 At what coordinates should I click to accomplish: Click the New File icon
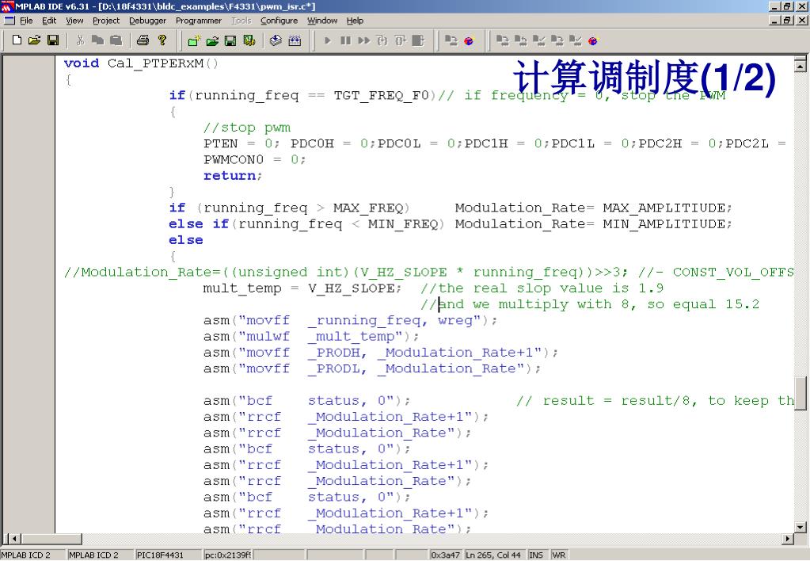coord(17,40)
